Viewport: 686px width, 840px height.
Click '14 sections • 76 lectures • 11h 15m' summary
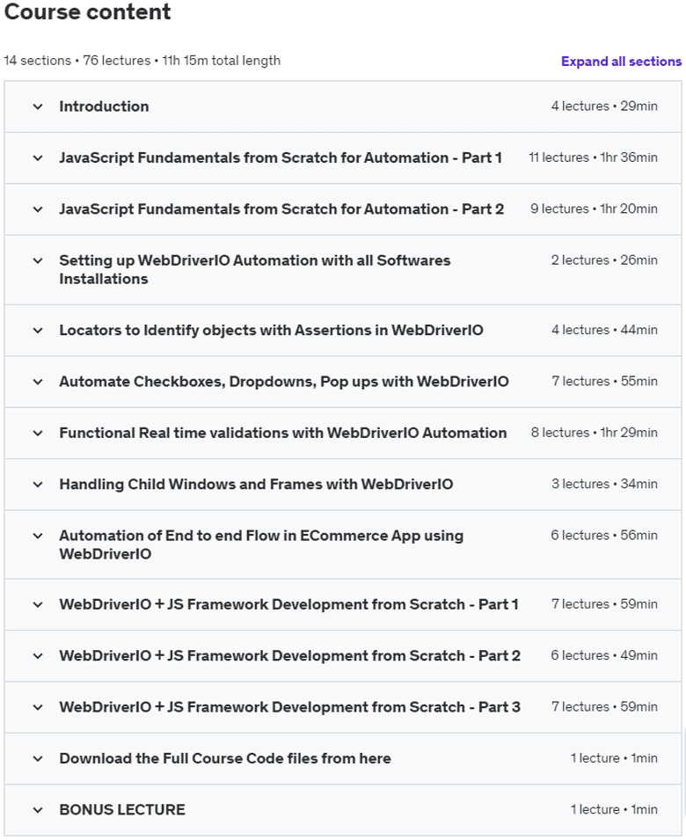[142, 61]
